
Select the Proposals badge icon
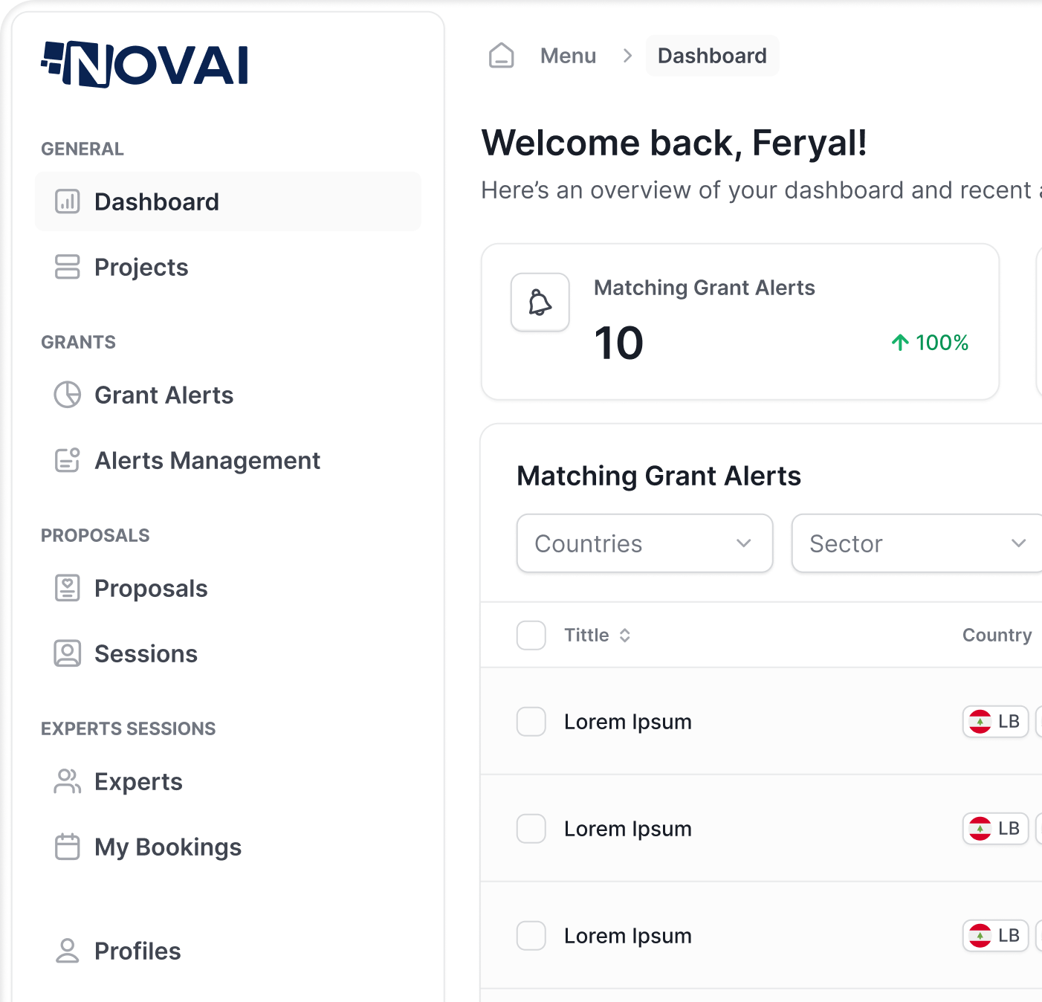pyautogui.click(x=67, y=588)
